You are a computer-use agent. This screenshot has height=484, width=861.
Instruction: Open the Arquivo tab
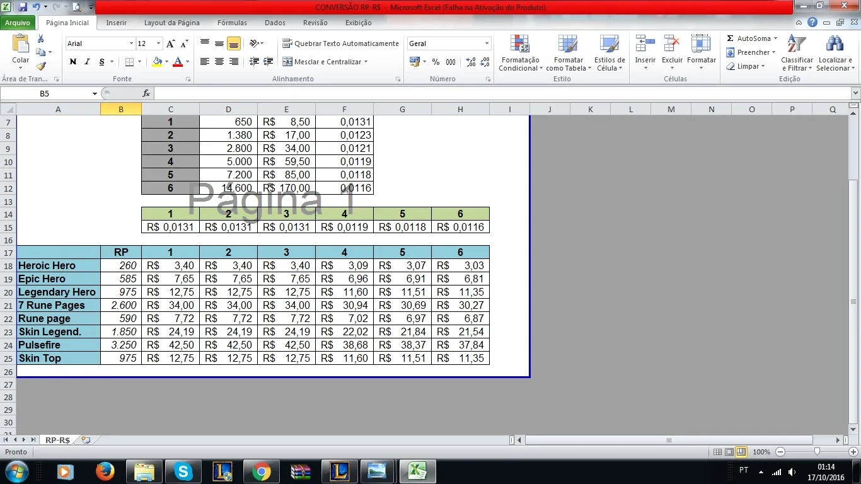(x=18, y=23)
